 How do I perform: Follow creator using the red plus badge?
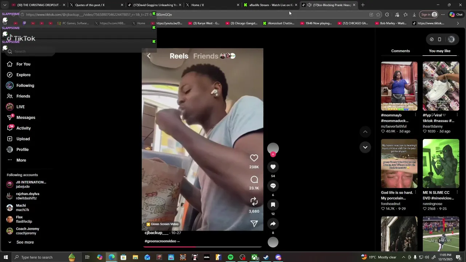click(x=273, y=154)
